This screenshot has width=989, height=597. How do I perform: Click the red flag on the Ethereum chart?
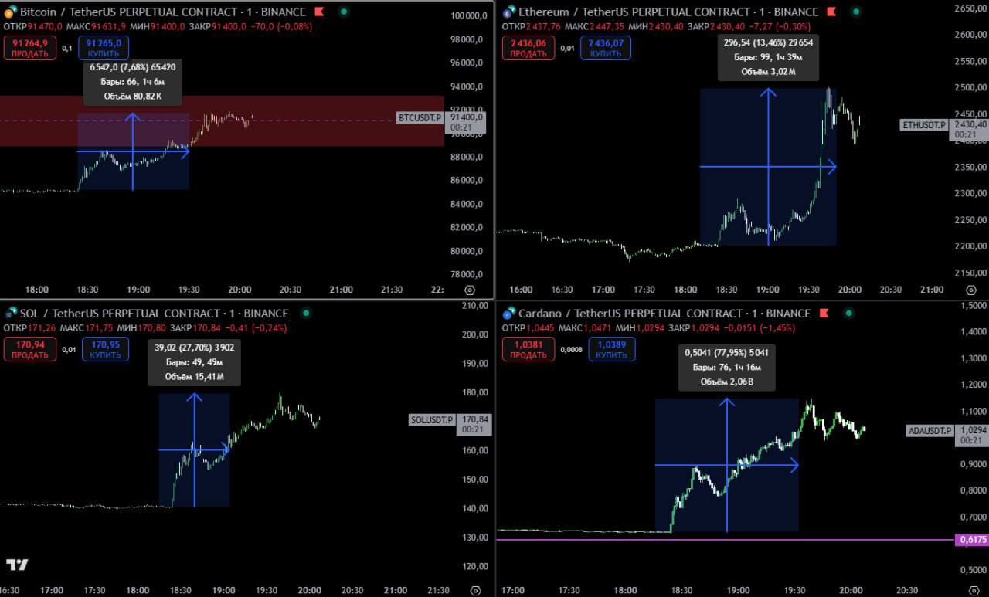(x=831, y=12)
